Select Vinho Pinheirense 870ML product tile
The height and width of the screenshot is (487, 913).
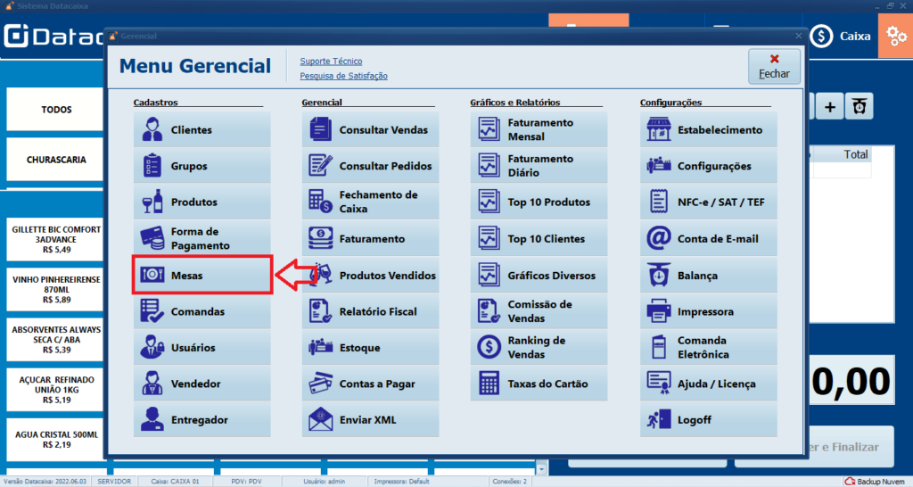click(56, 289)
